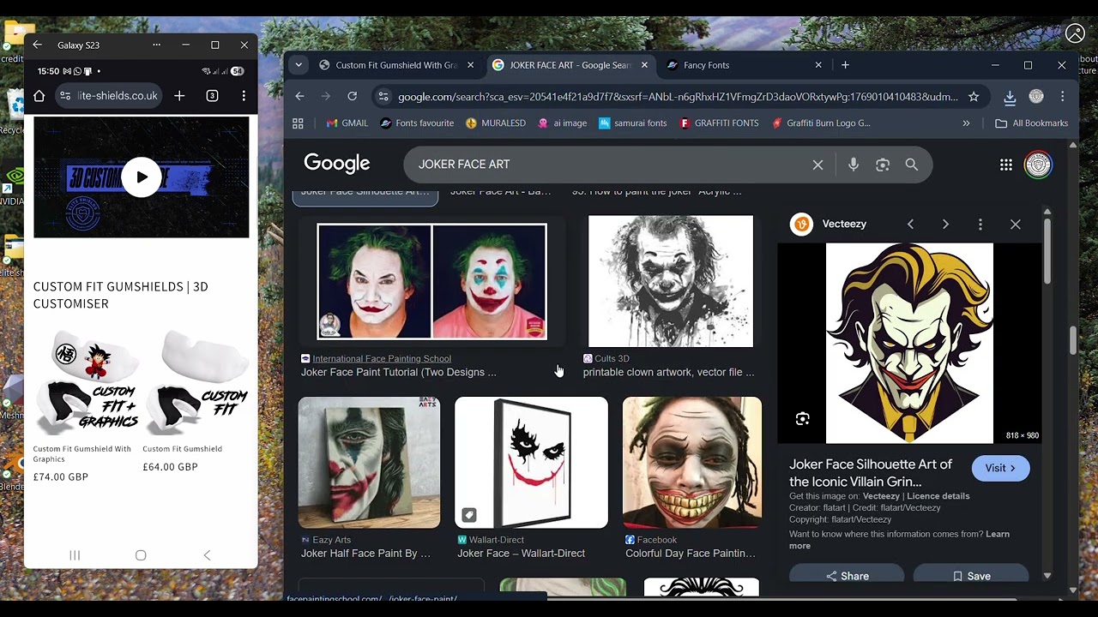Click Visit button for Vecteezy image

(x=1000, y=468)
